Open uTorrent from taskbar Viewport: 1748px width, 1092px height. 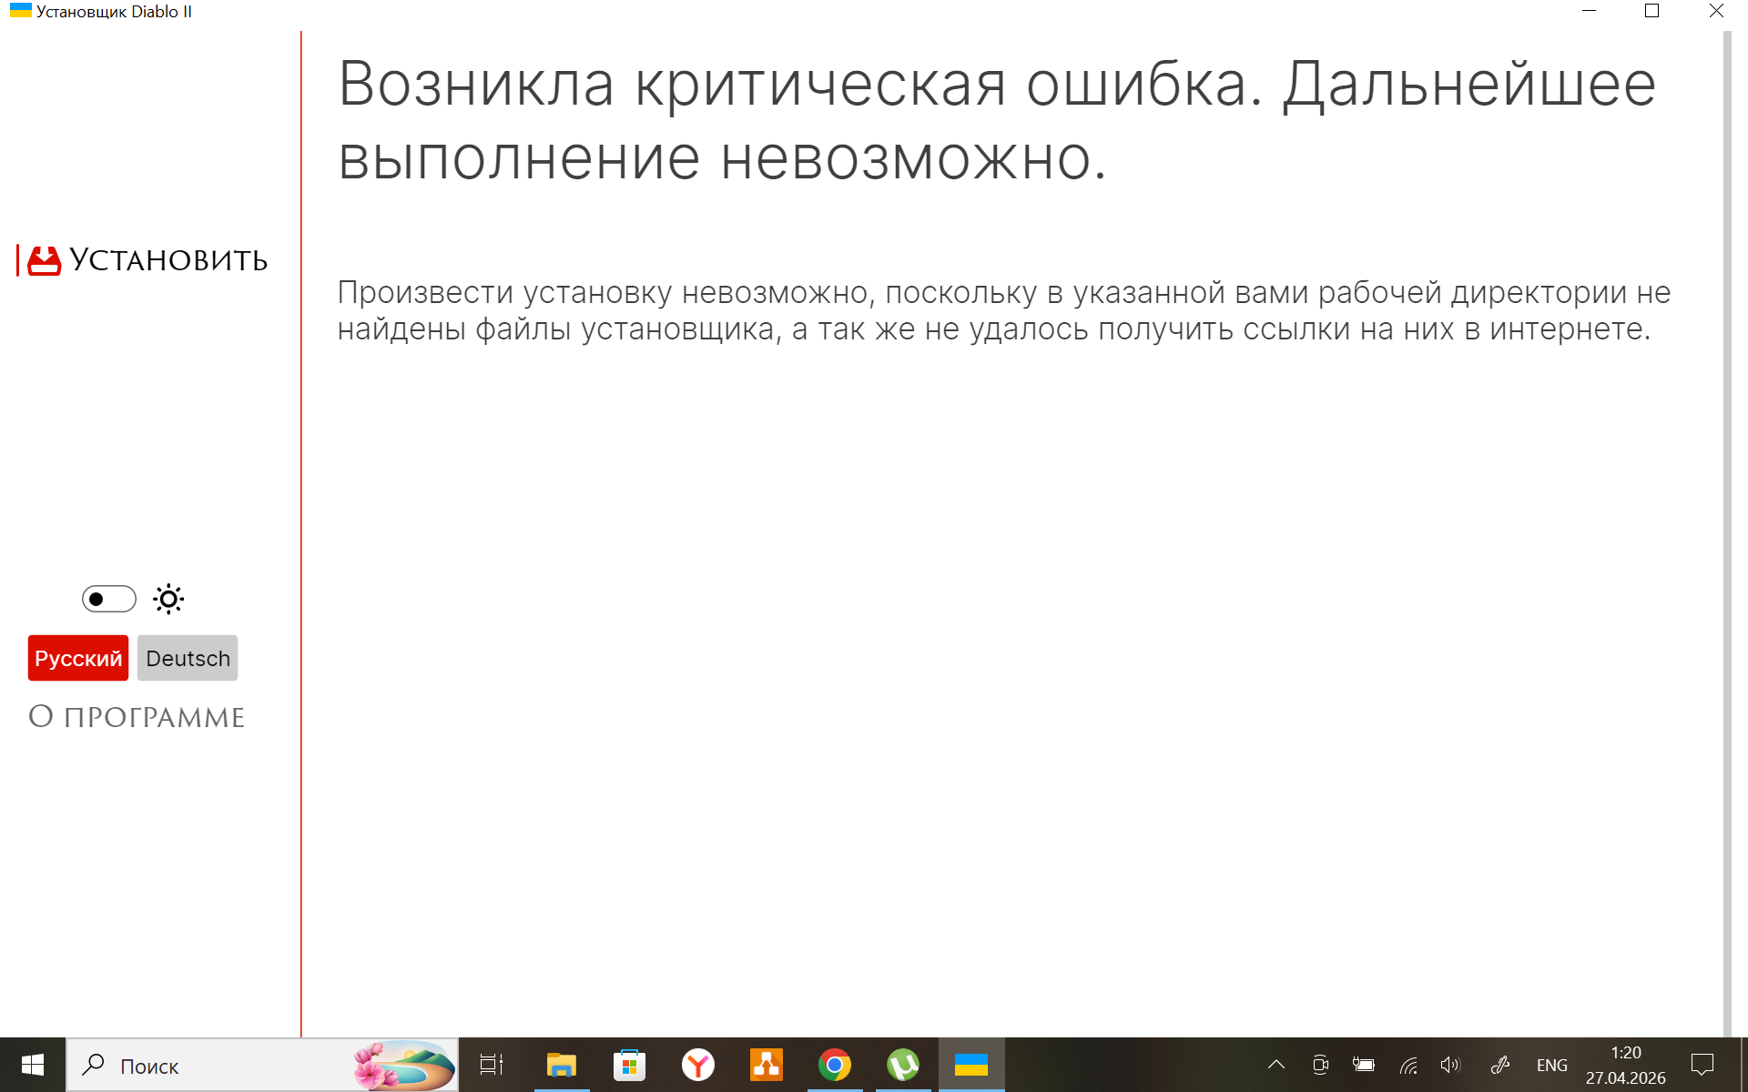[903, 1065]
